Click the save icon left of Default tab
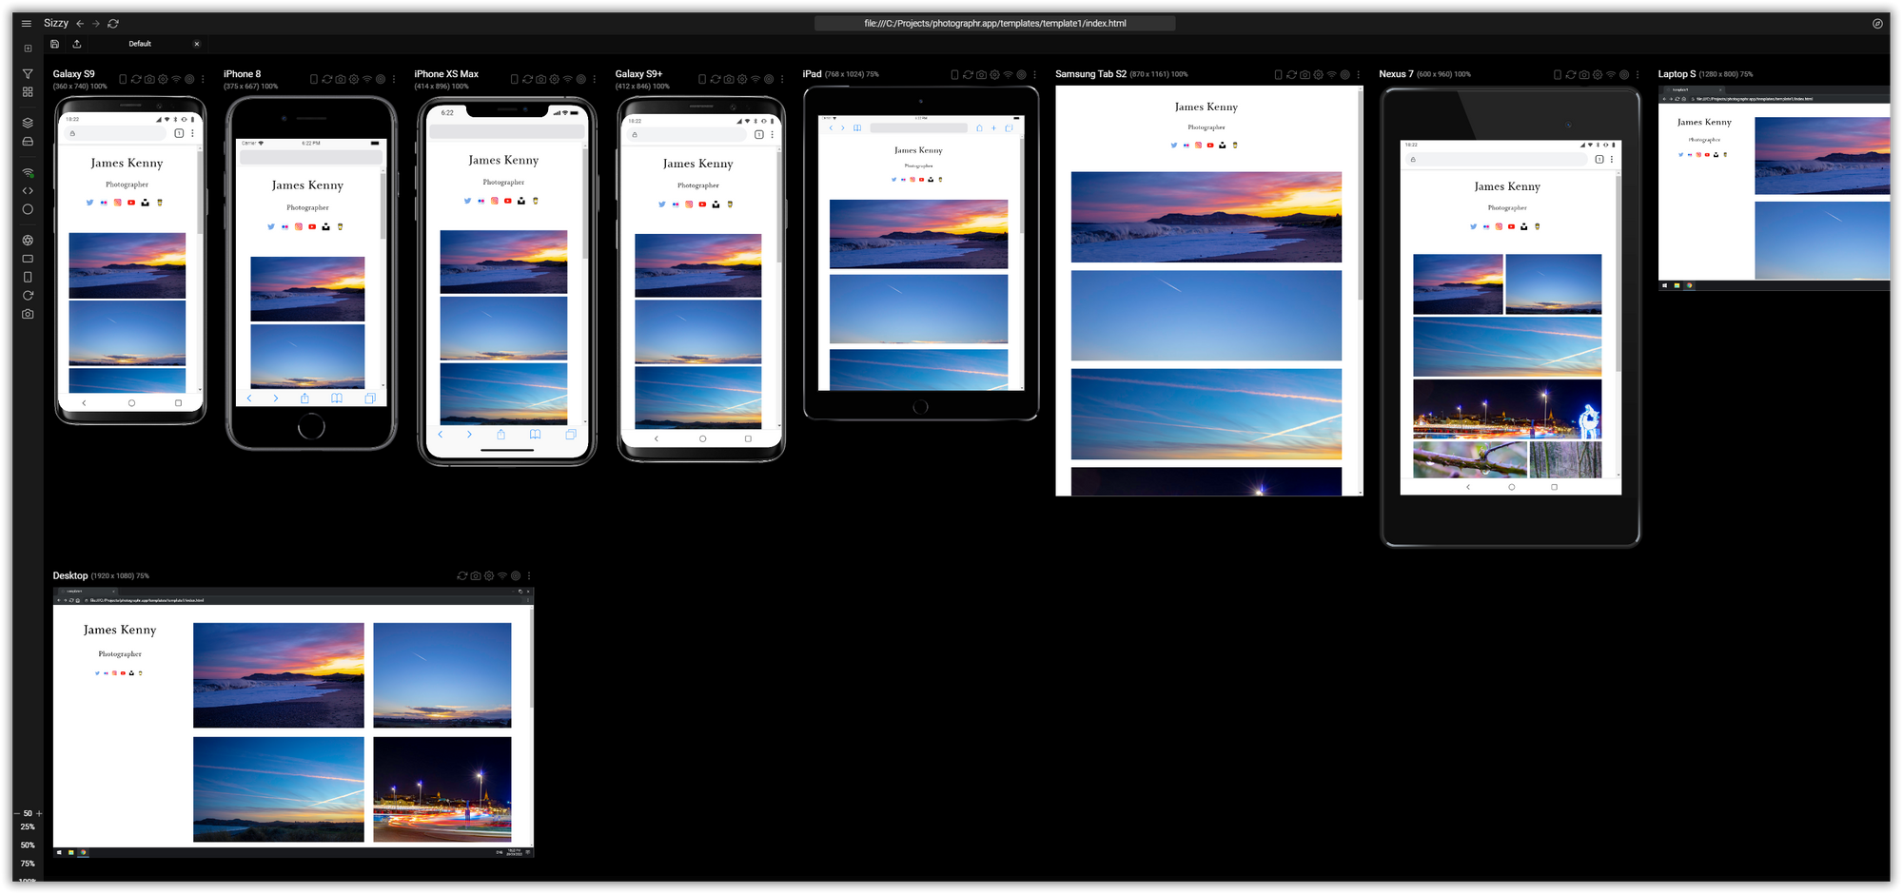The height and width of the screenshot is (894, 1903). 55,44
